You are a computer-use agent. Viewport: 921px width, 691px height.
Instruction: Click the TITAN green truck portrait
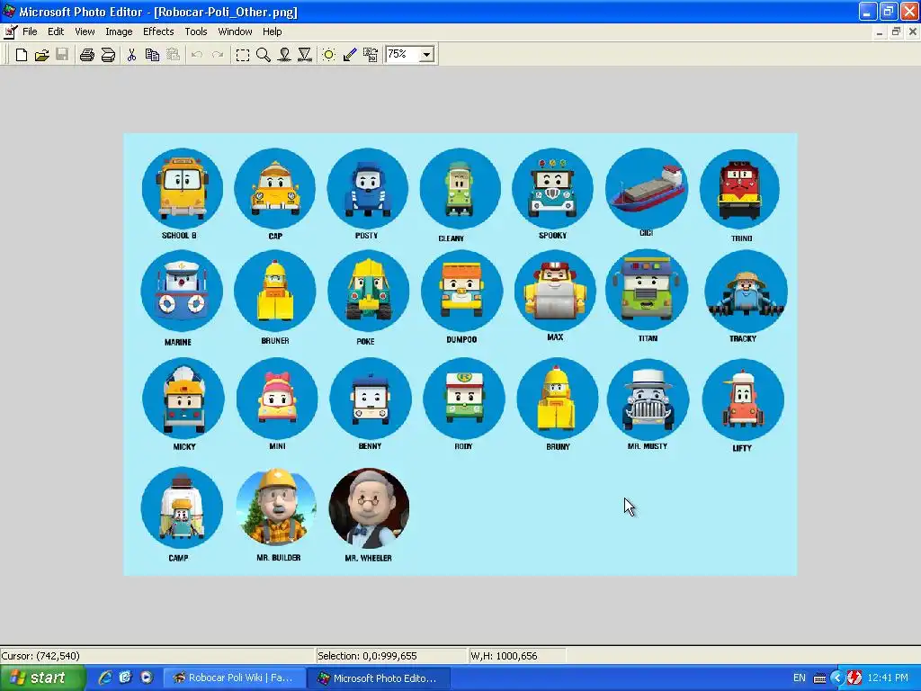647,290
